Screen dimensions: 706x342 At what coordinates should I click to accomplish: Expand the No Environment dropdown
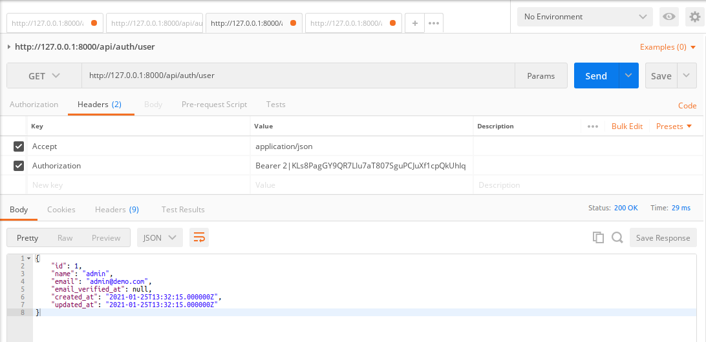tap(585, 17)
